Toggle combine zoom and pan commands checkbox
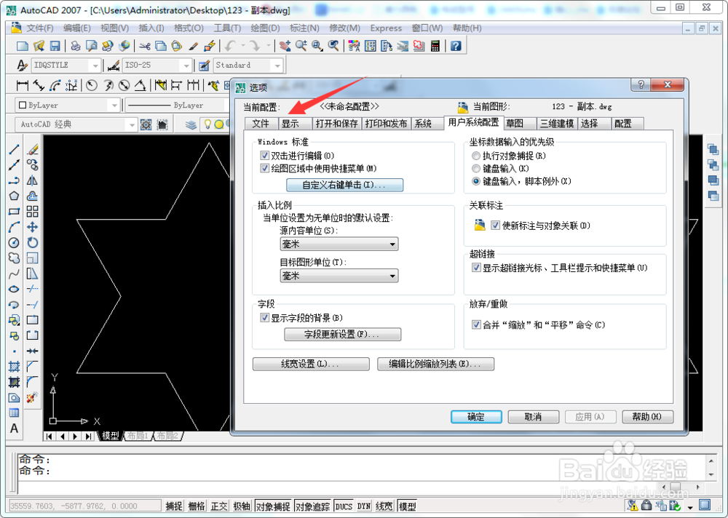The height and width of the screenshot is (518, 728). (x=476, y=324)
